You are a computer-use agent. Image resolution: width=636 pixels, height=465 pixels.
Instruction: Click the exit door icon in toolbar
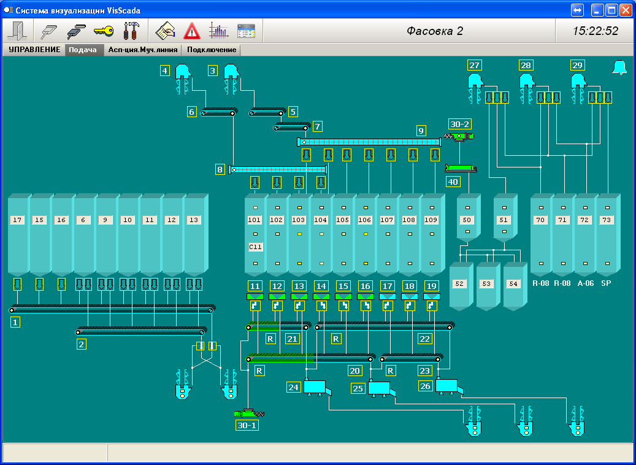[17, 30]
